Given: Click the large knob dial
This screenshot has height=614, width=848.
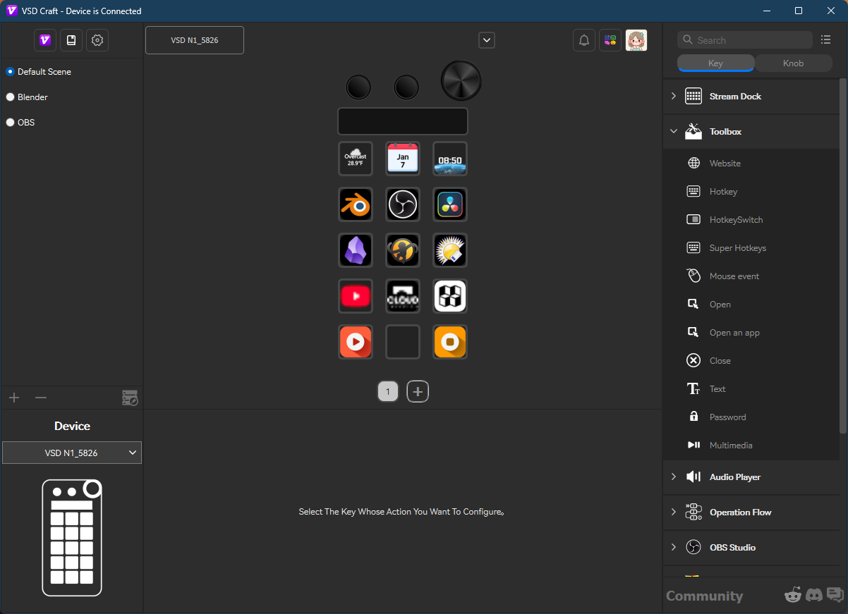Looking at the screenshot, I should point(461,81).
